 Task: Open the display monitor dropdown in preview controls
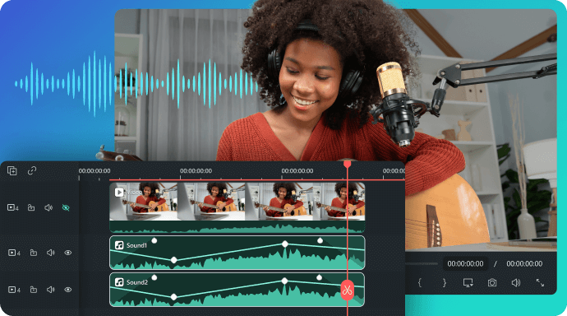(x=468, y=283)
